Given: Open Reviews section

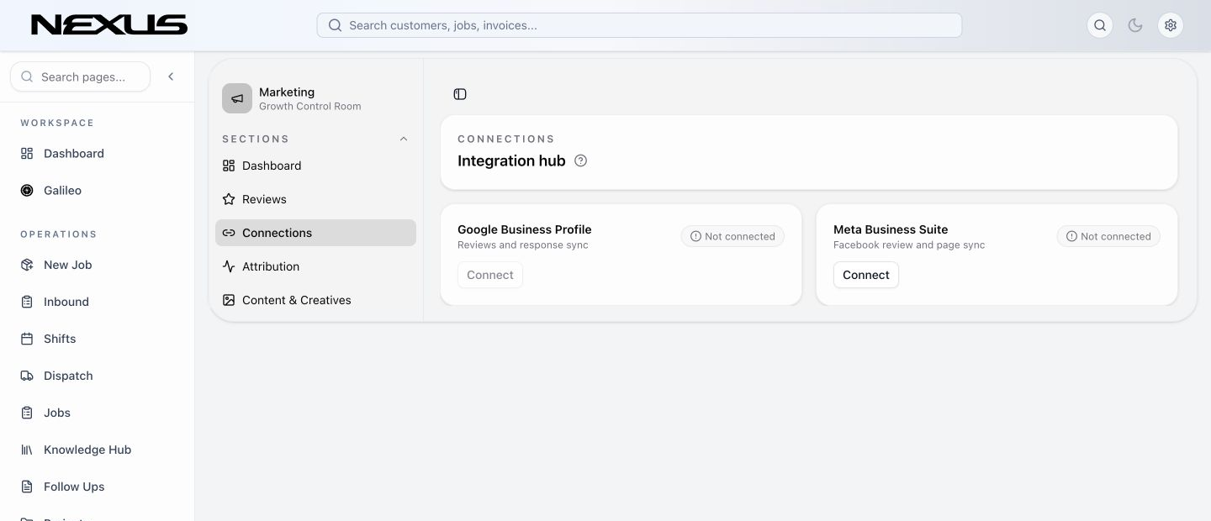Looking at the screenshot, I should point(315,199).
